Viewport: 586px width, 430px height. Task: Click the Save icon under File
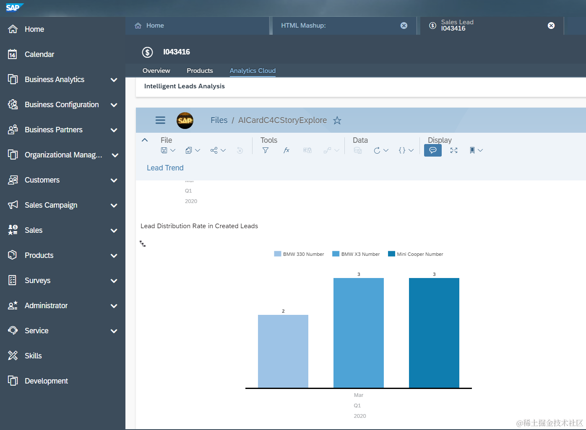[164, 150]
